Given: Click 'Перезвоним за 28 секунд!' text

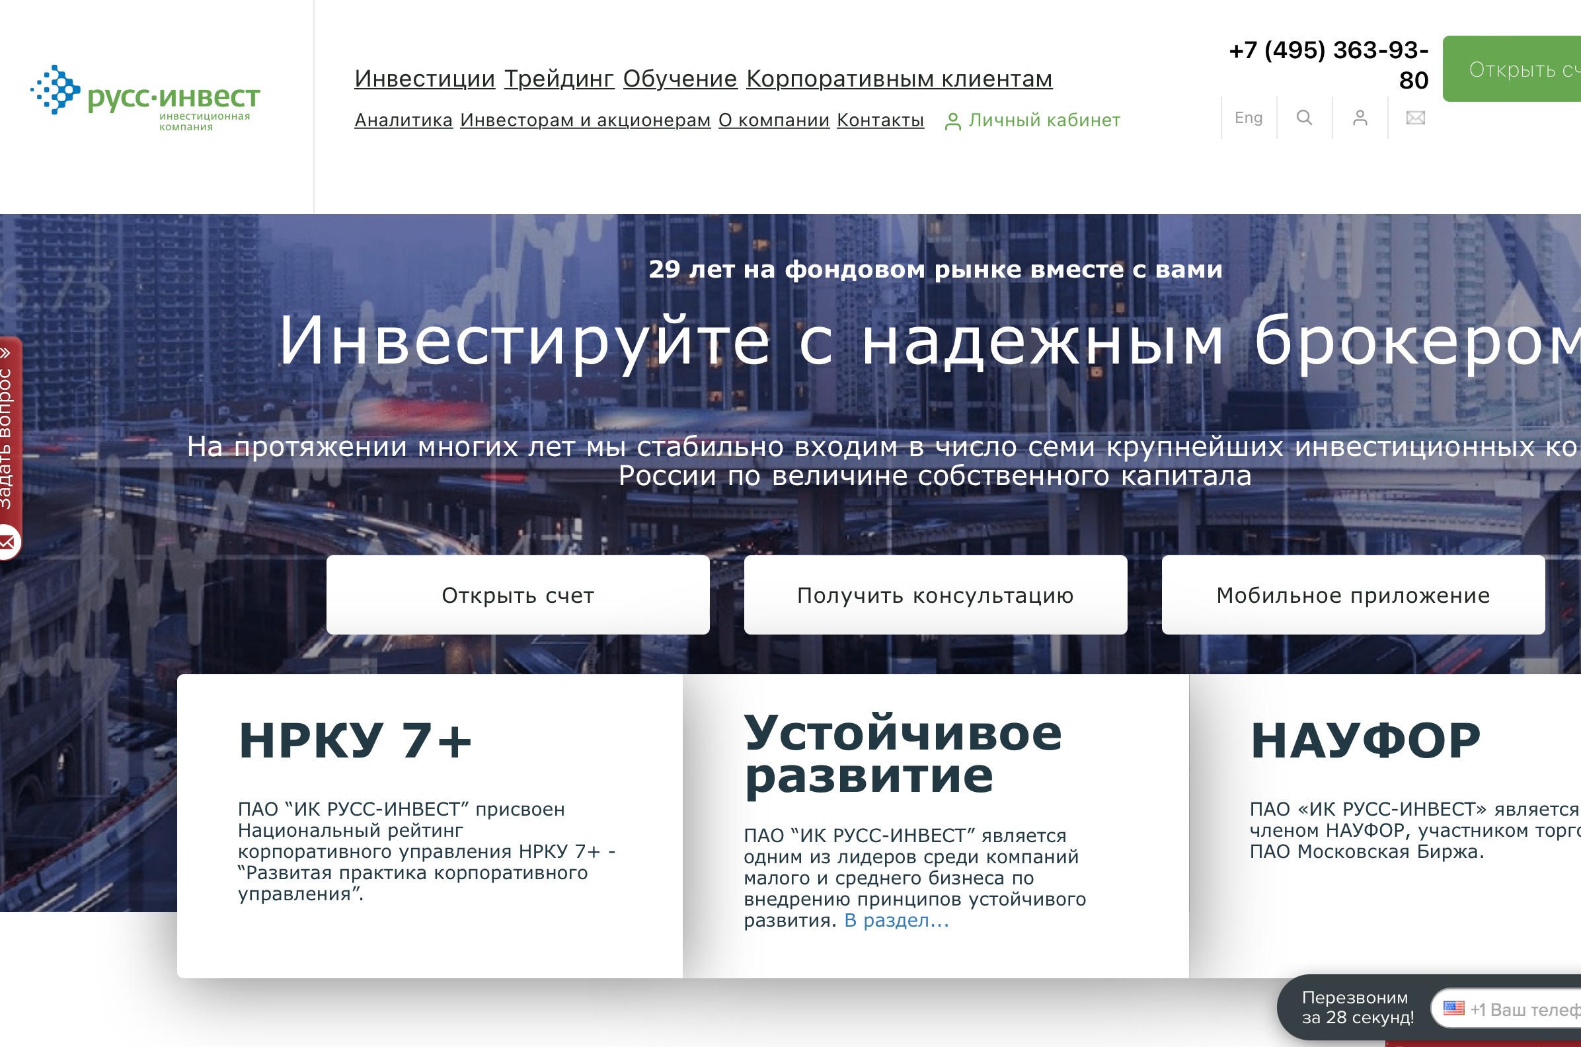Looking at the screenshot, I should coord(1358,1007).
